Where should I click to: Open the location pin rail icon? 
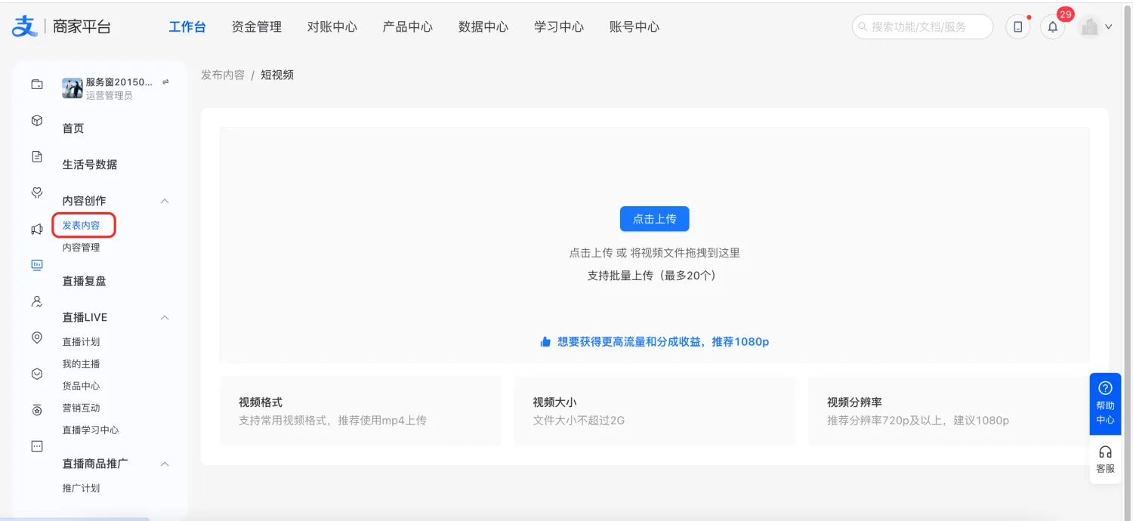tap(36, 338)
